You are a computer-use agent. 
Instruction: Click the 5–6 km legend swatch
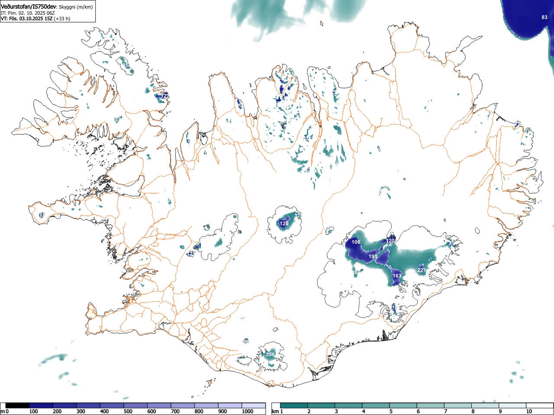404,405
